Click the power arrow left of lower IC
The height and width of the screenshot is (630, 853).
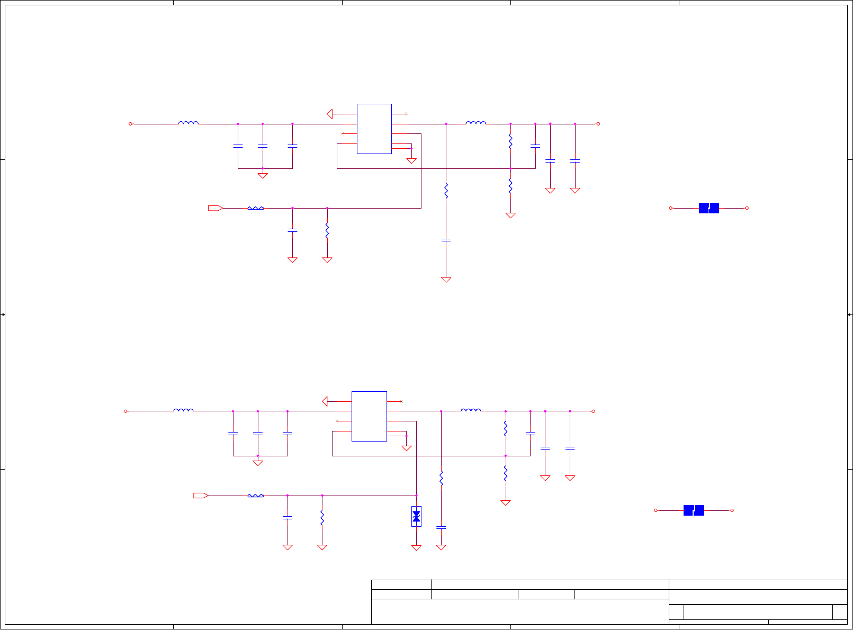coord(325,401)
